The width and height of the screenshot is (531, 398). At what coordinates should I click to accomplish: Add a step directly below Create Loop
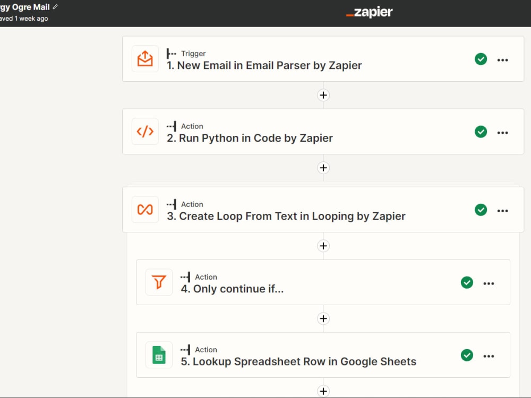[x=323, y=246]
